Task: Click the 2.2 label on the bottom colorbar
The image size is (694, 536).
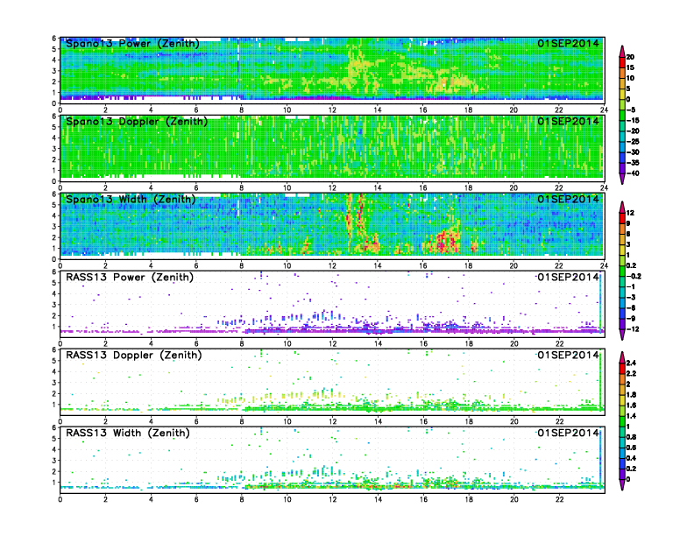Action: pos(632,373)
